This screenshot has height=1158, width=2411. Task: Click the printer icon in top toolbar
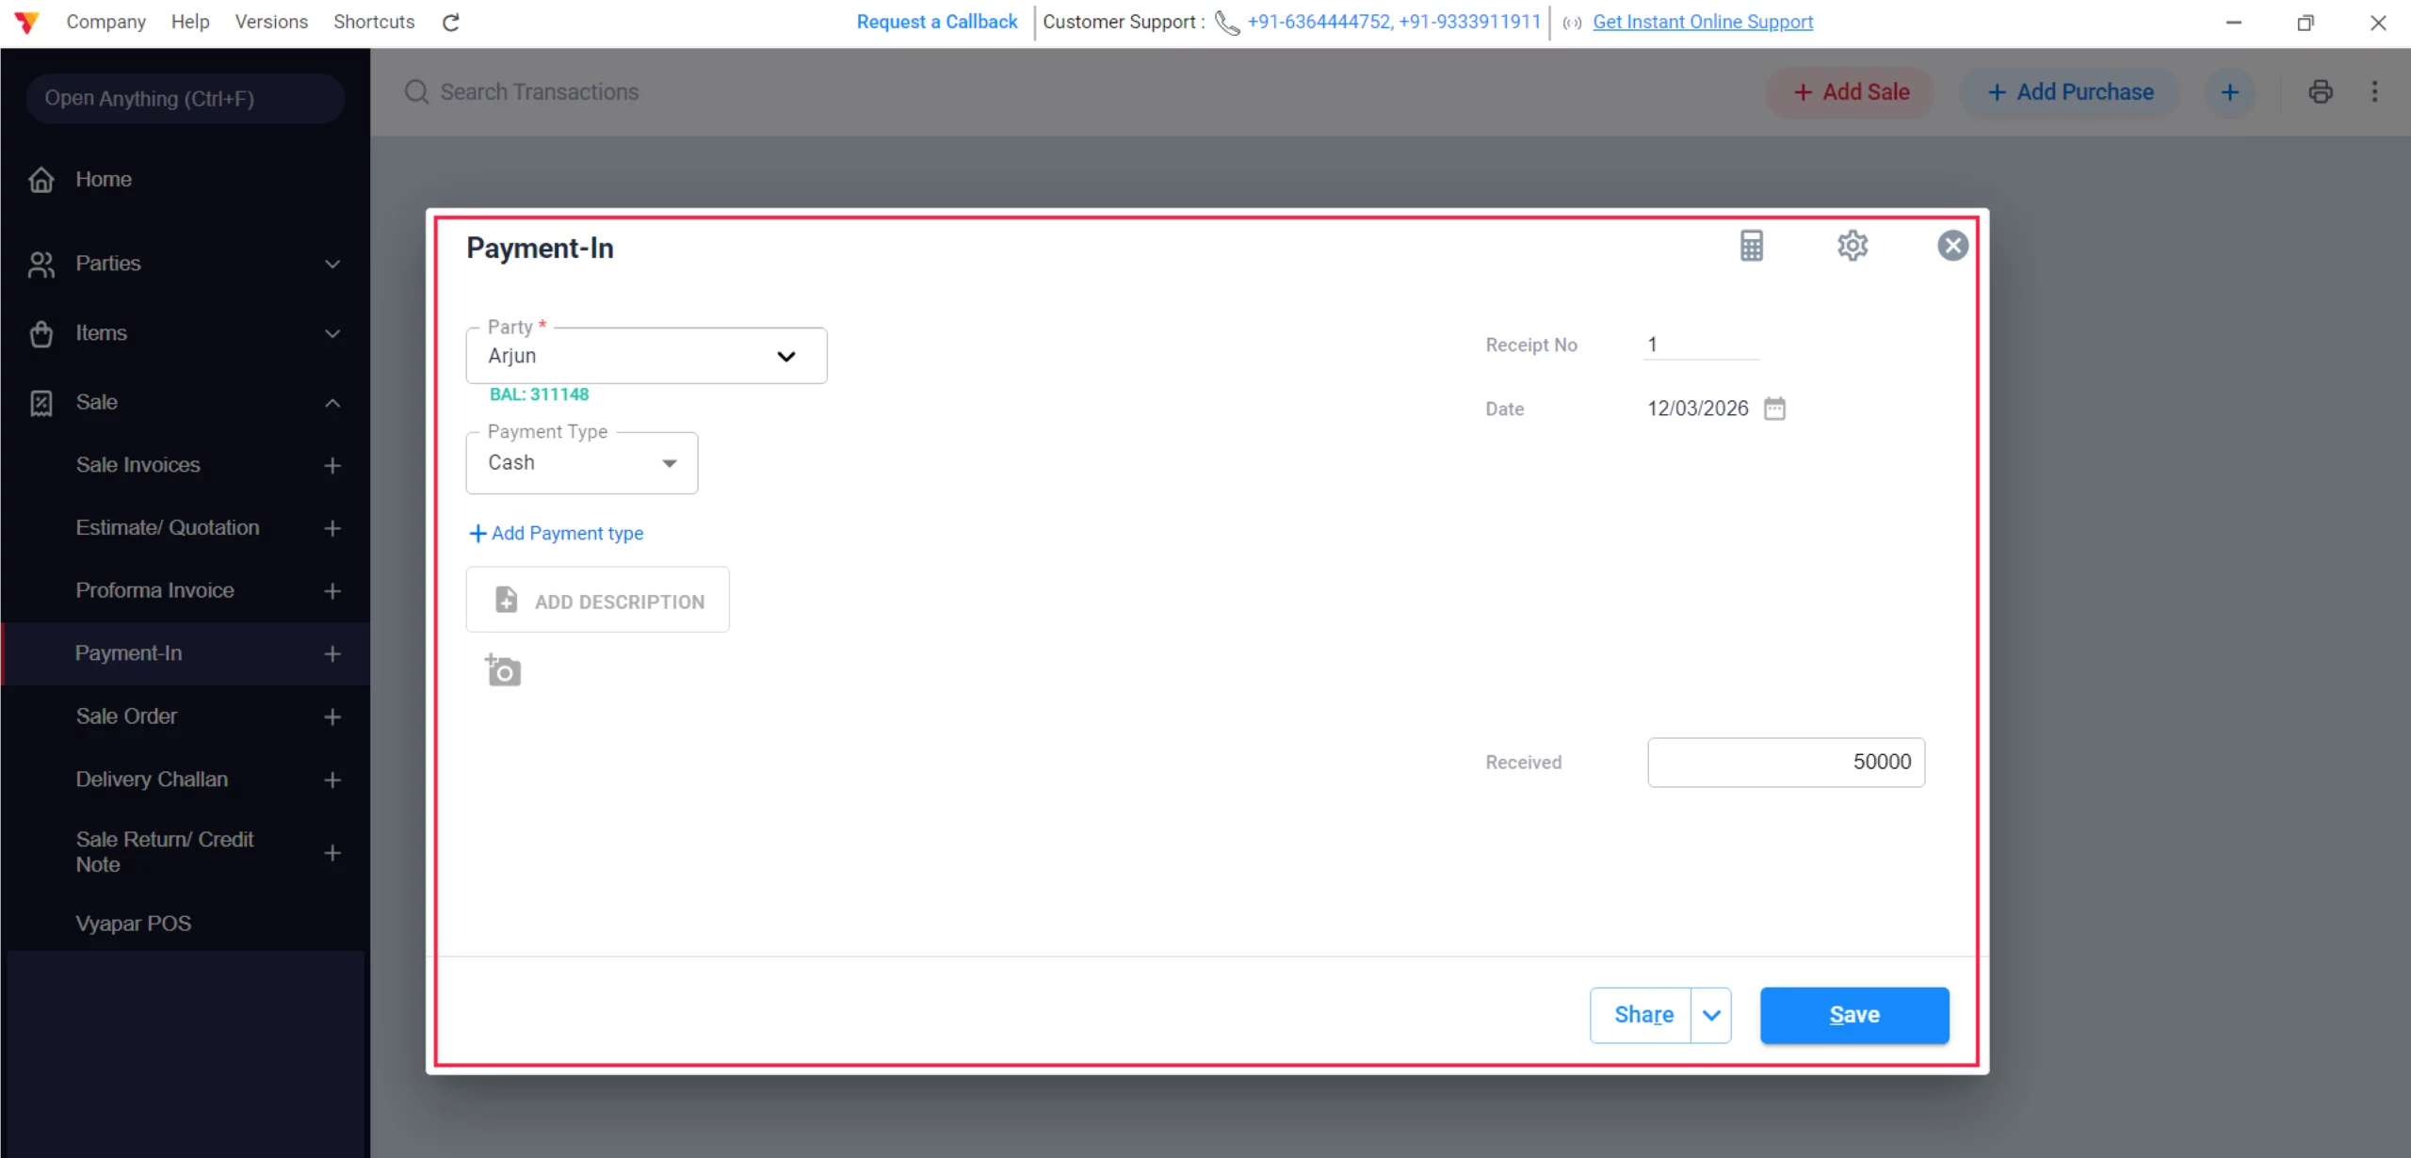(2320, 91)
